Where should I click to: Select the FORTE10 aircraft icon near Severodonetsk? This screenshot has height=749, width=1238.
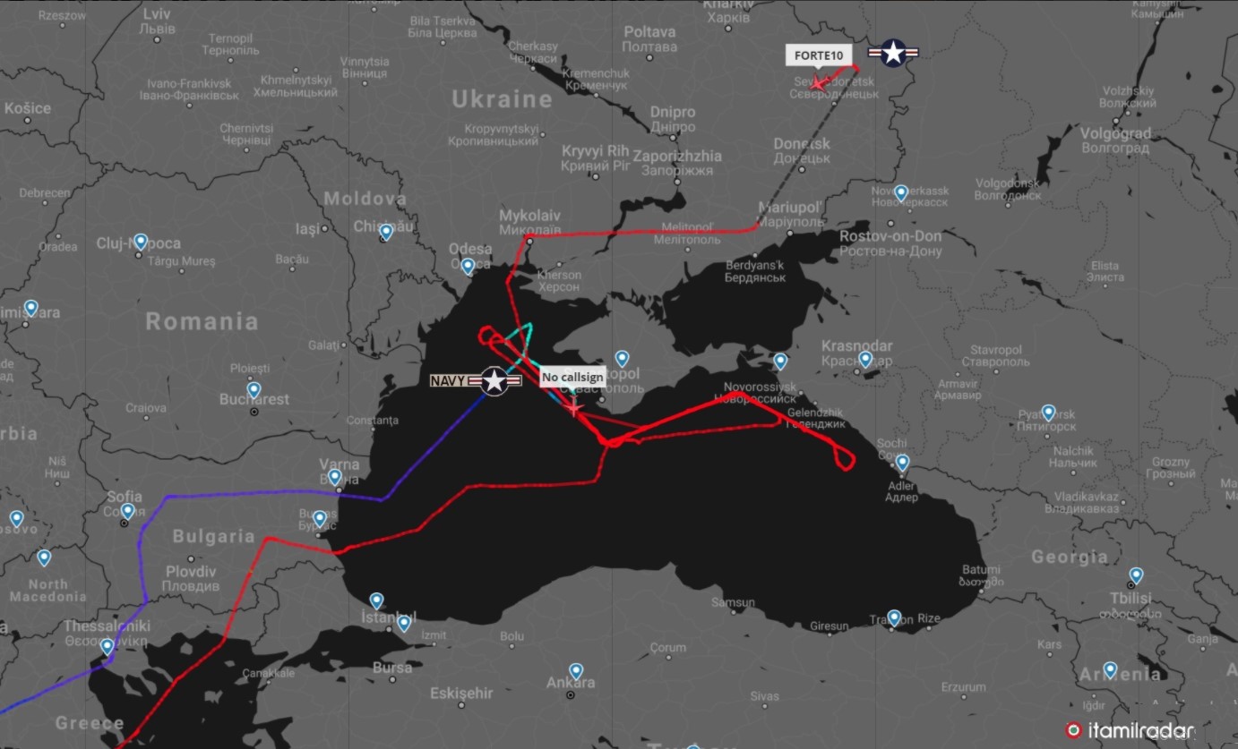coord(815,83)
